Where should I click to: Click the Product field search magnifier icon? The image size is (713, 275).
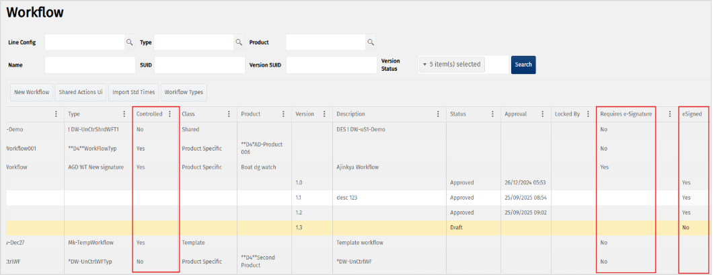371,42
